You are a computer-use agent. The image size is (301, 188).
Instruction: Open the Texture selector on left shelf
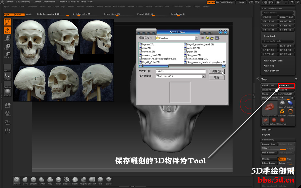7,84
